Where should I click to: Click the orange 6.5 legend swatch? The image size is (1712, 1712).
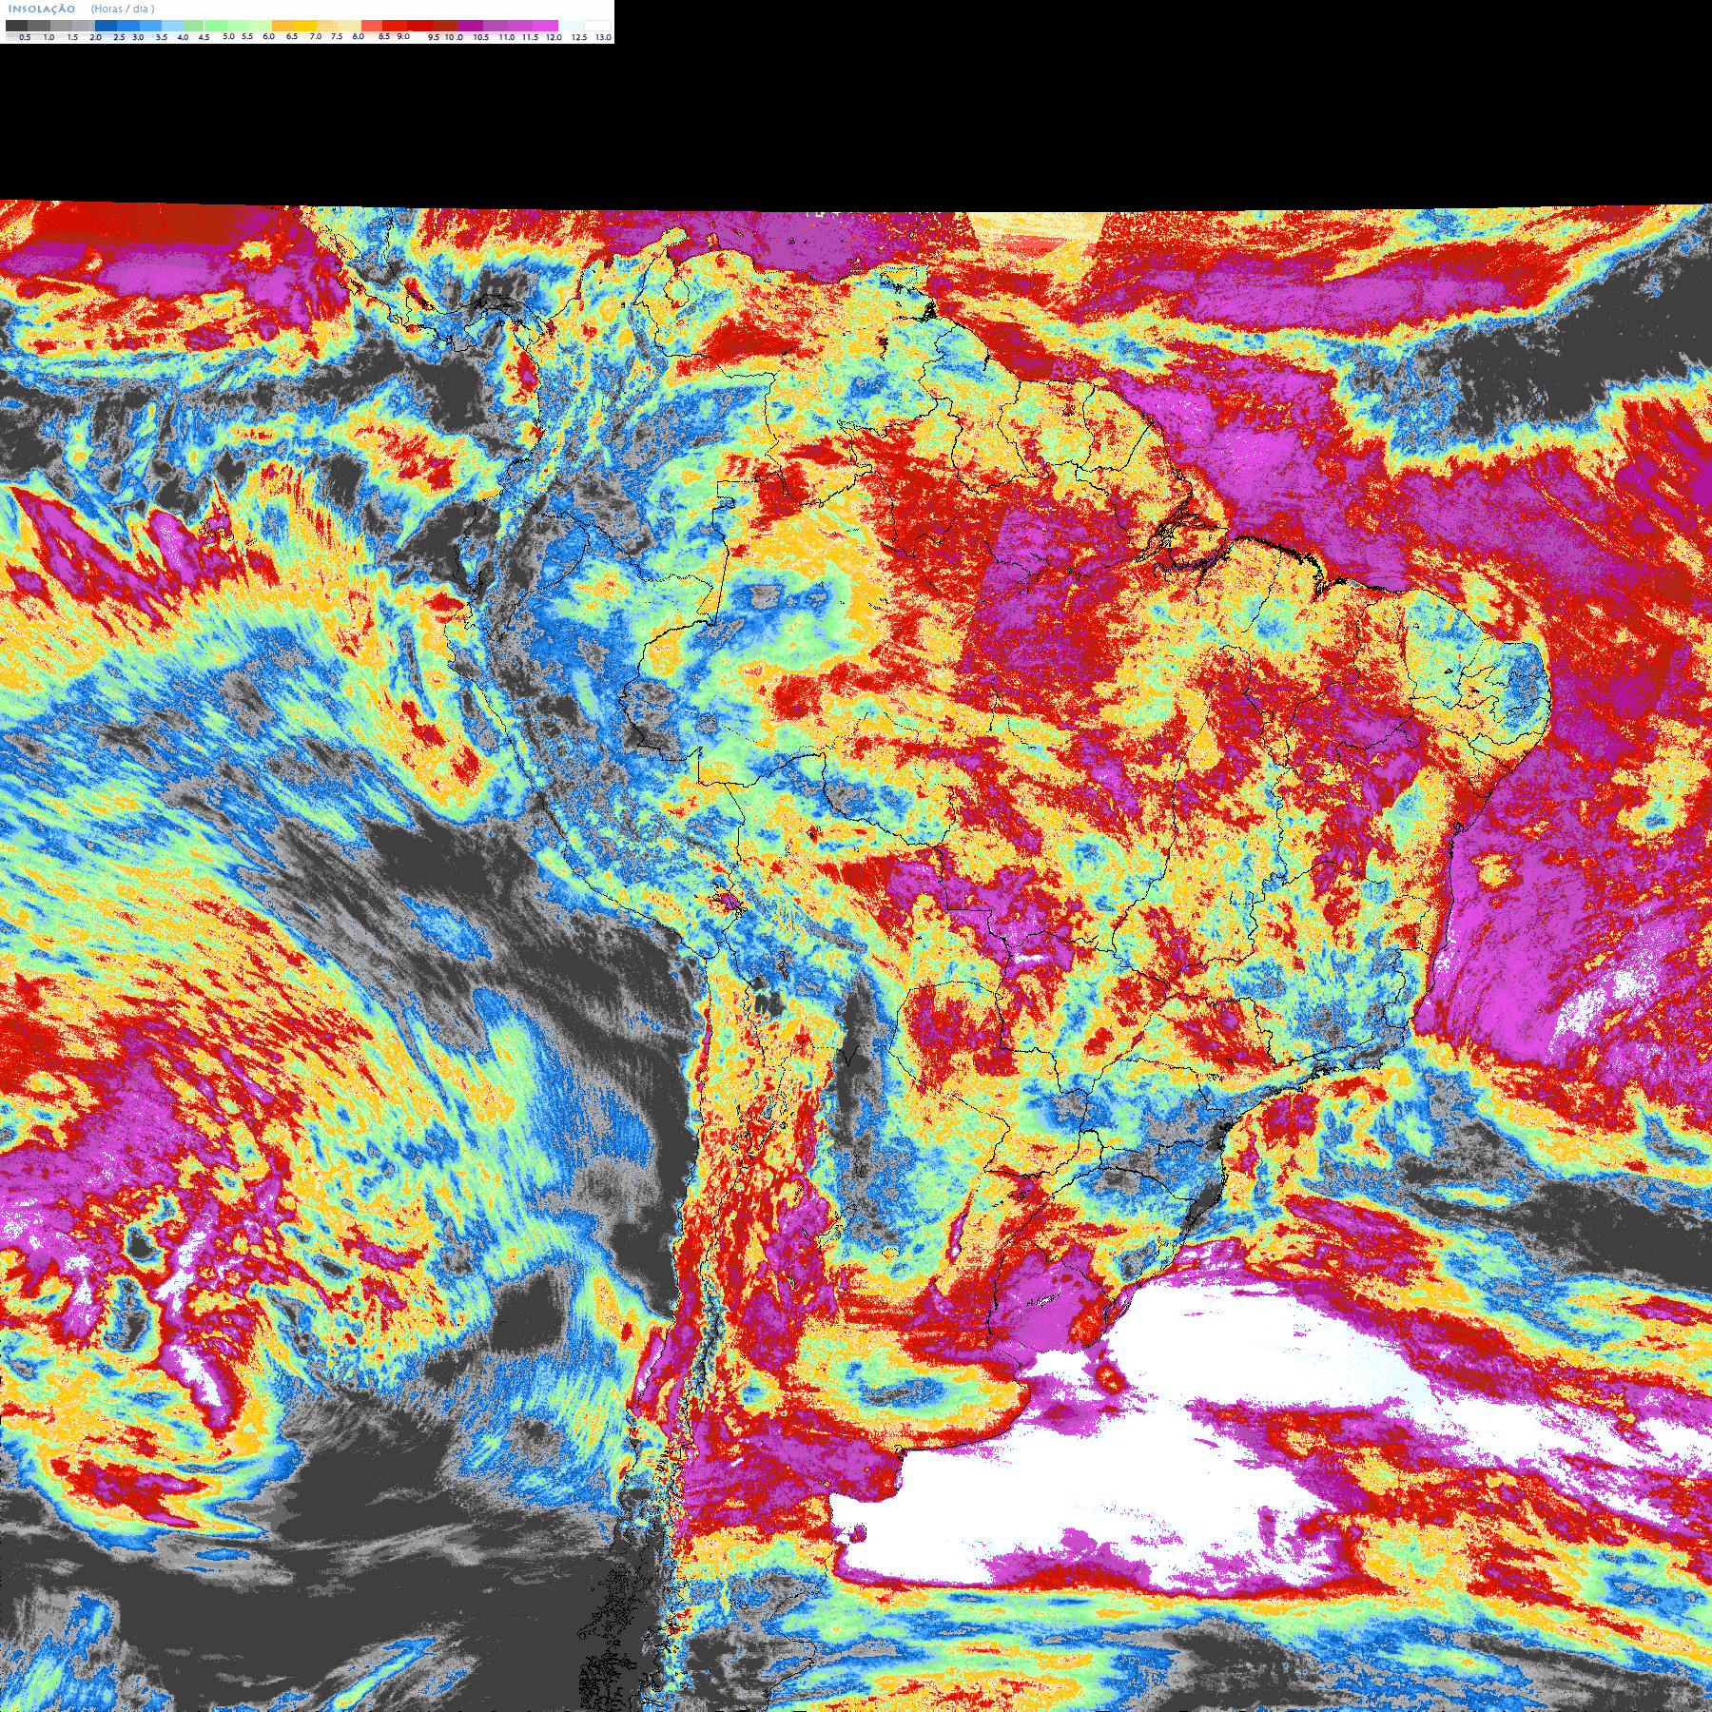click(283, 26)
